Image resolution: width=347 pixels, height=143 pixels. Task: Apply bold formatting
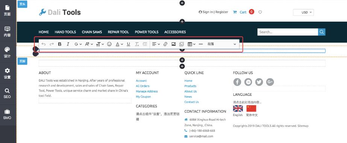[59, 44]
